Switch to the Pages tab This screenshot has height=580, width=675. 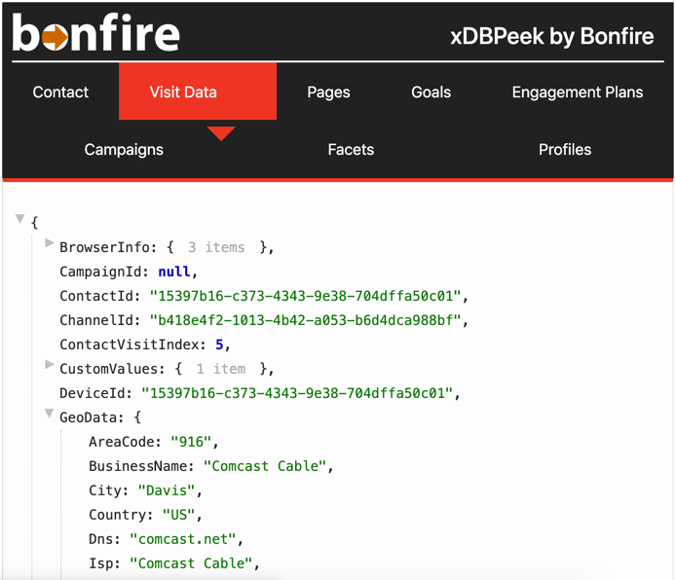pos(328,92)
